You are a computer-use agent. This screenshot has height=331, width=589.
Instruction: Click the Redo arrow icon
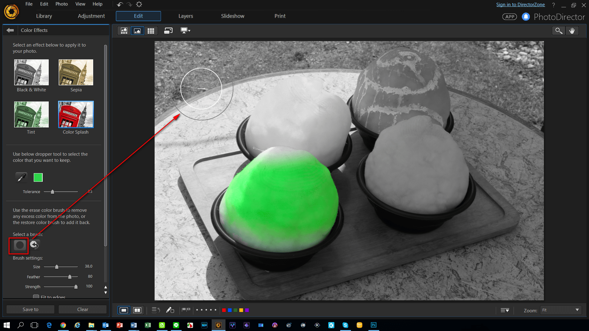pos(129,4)
